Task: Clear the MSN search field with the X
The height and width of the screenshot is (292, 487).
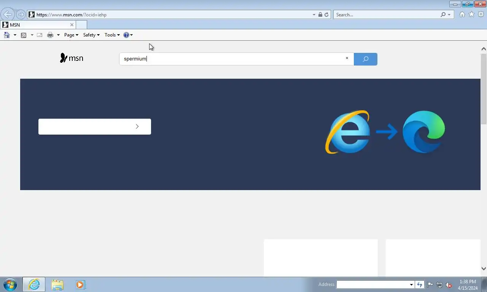Action: click(x=347, y=58)
